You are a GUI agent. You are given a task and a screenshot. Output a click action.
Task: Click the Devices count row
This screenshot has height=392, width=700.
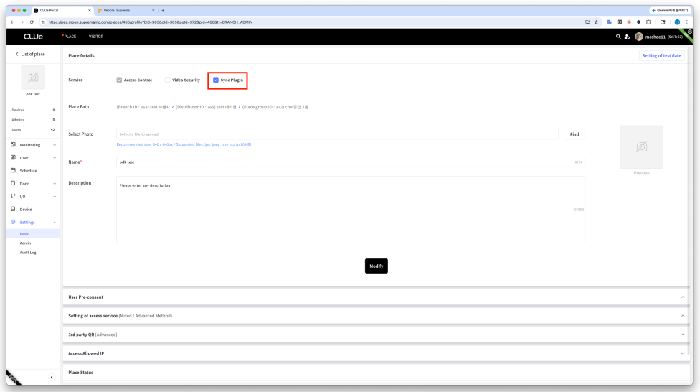(x=33, y=110)
